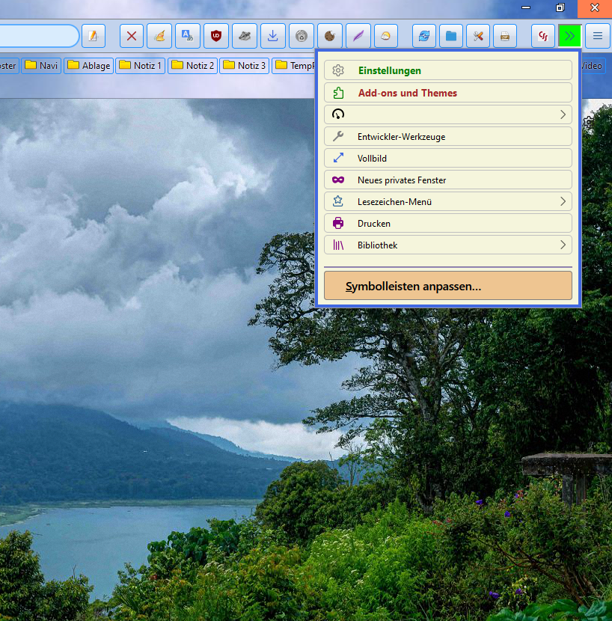Click the crossed tools toolbar icon

478,36
